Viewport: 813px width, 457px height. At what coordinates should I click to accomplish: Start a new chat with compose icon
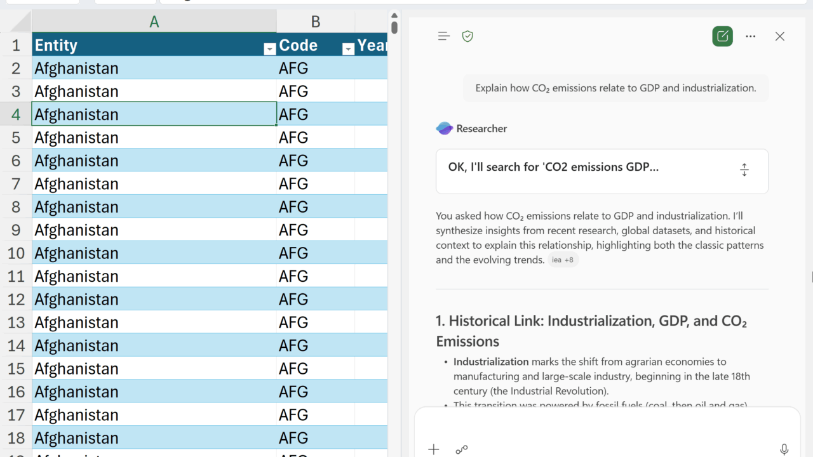point(722,36)
